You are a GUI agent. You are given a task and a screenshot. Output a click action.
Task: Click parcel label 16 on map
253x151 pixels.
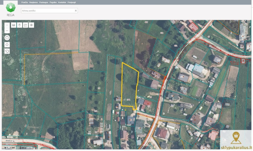pos(26,113)
